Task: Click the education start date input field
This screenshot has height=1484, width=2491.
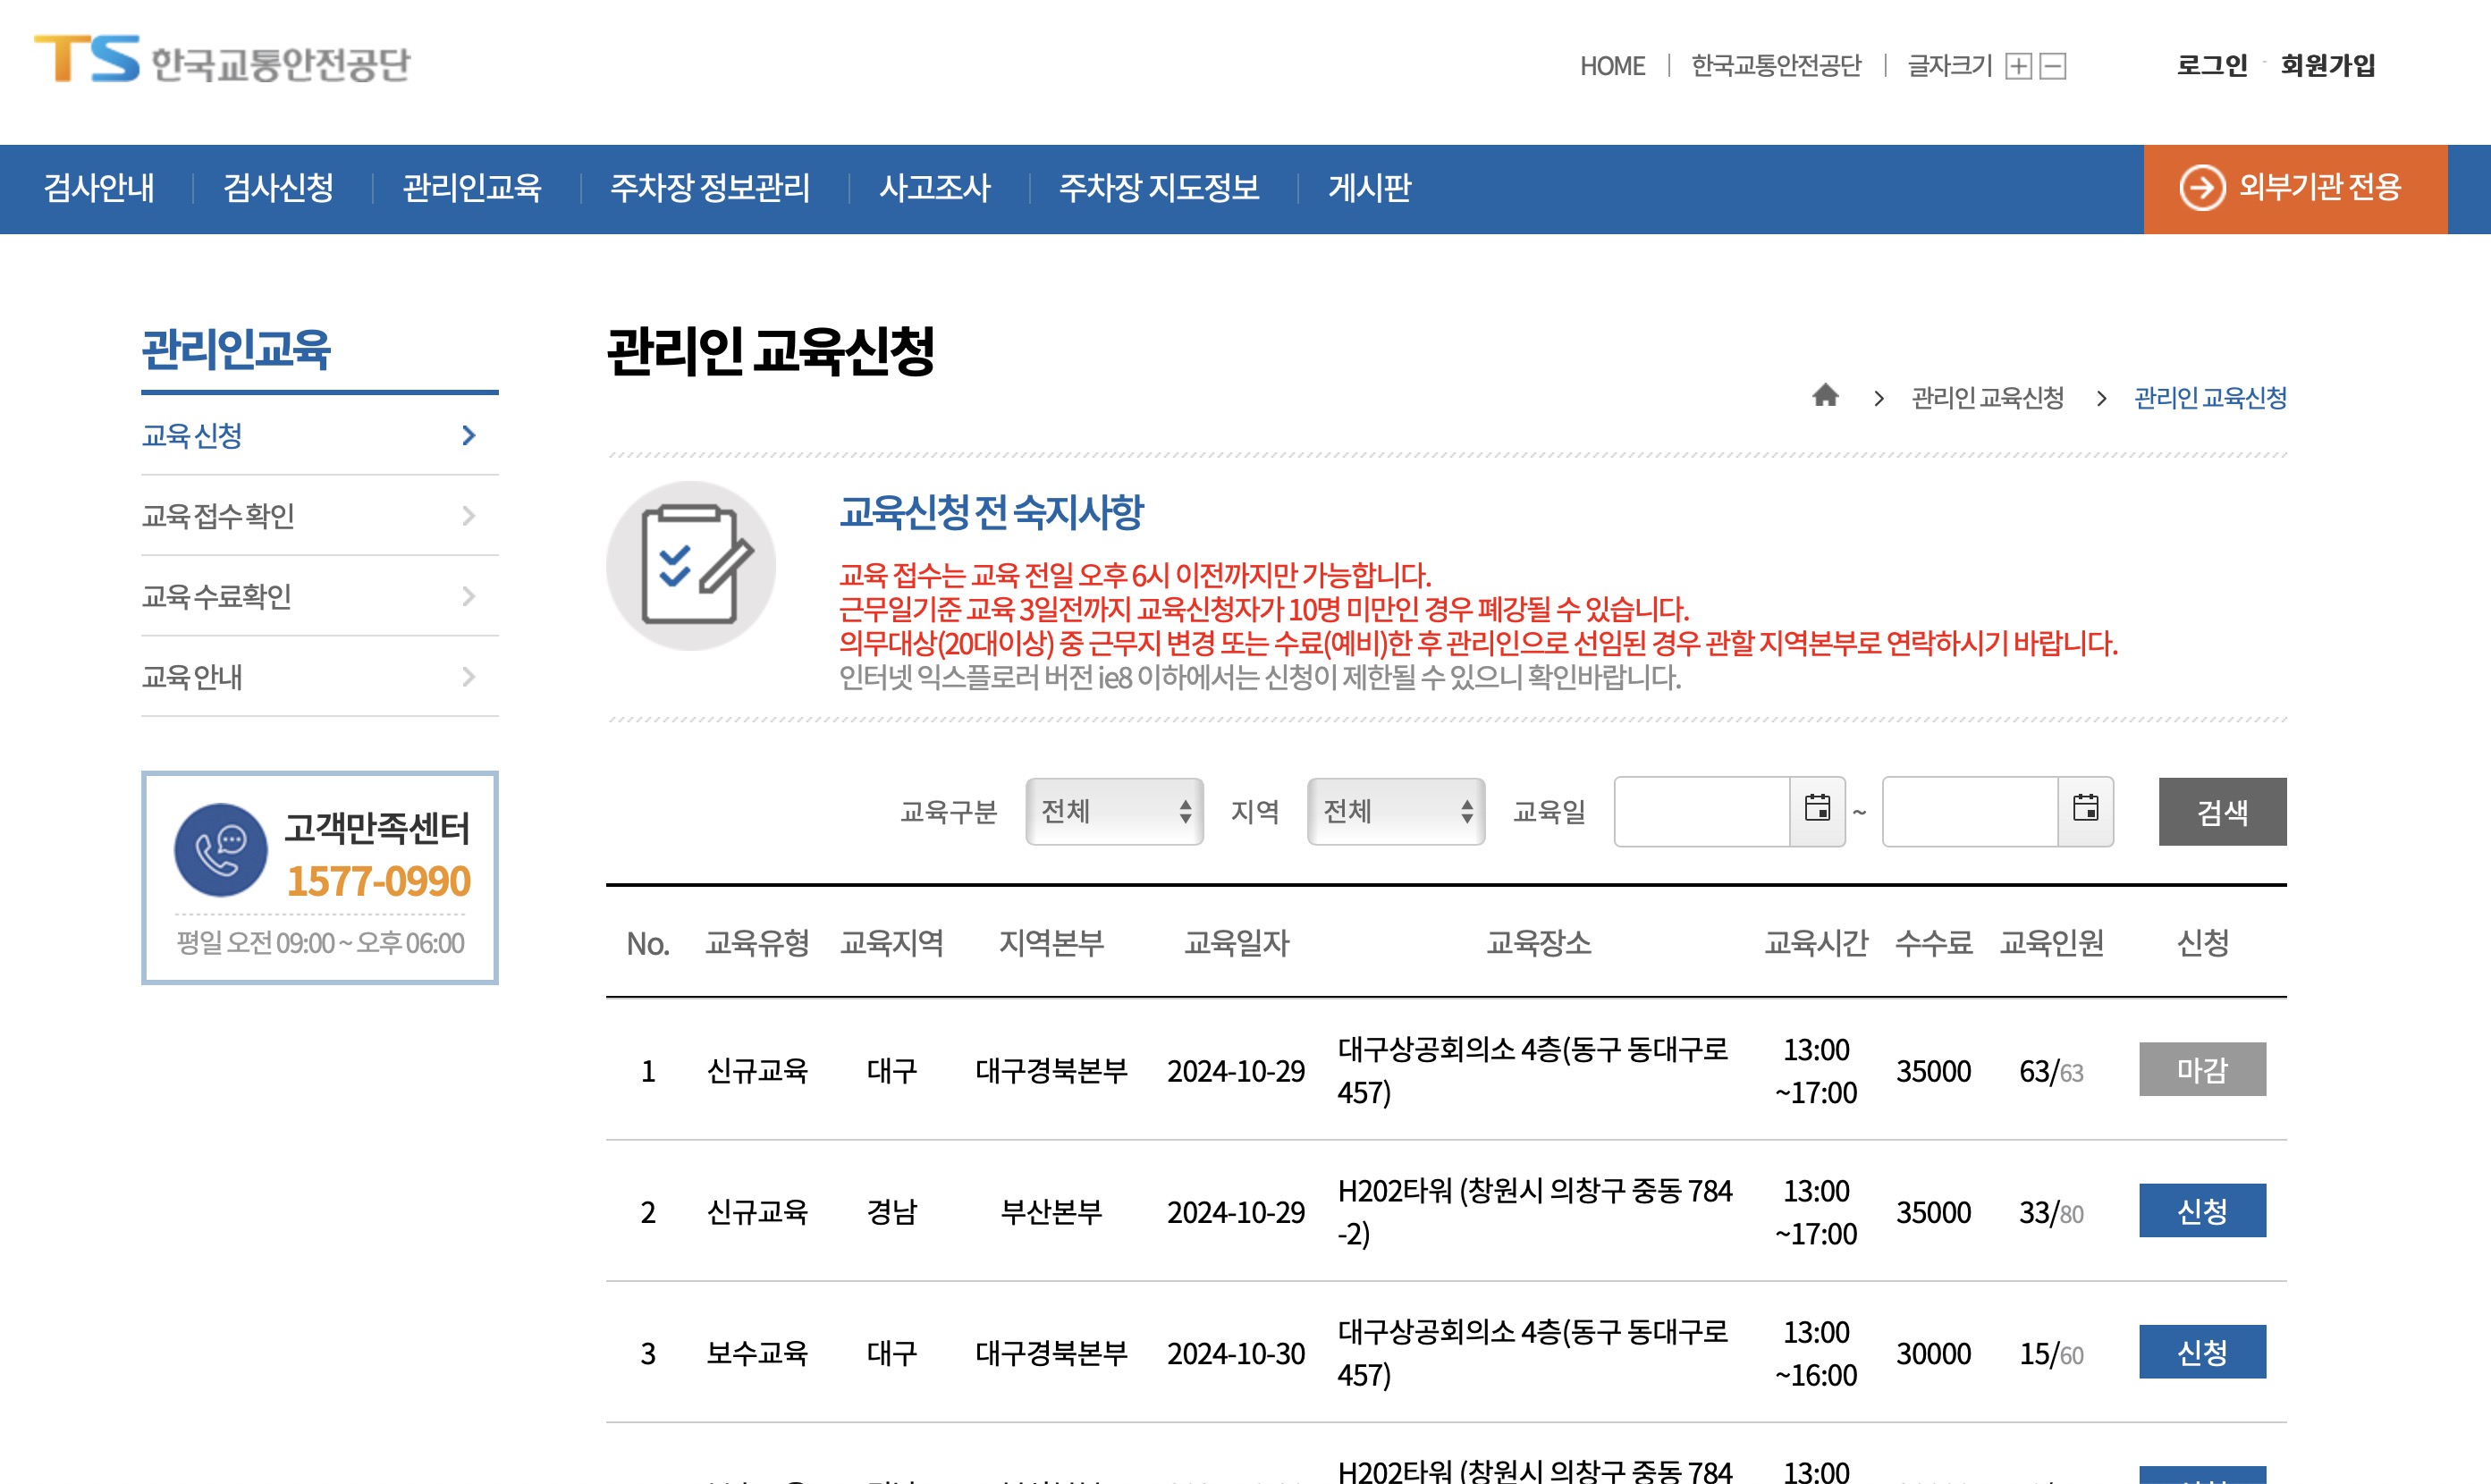Action: click(x=1700, y=811)
